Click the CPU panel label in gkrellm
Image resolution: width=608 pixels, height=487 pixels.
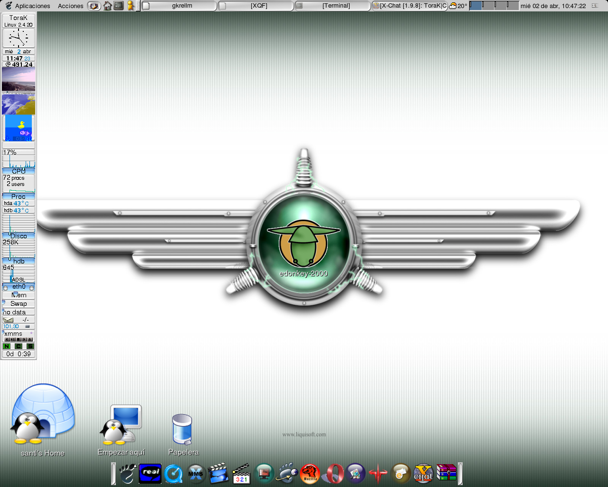(19, 171)
